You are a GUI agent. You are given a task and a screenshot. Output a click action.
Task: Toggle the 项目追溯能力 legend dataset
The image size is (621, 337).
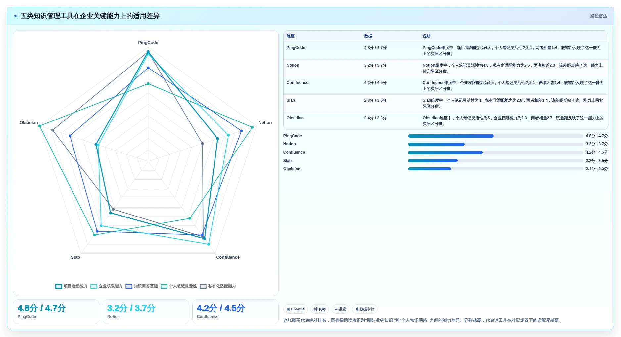pyautogui.click(x=71, y=286)
